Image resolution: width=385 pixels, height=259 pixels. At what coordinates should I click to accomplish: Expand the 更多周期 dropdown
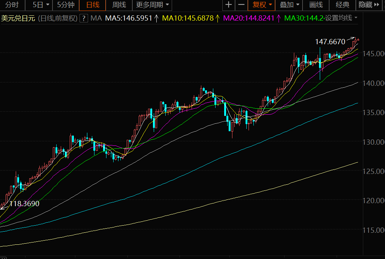pos(152,4)
